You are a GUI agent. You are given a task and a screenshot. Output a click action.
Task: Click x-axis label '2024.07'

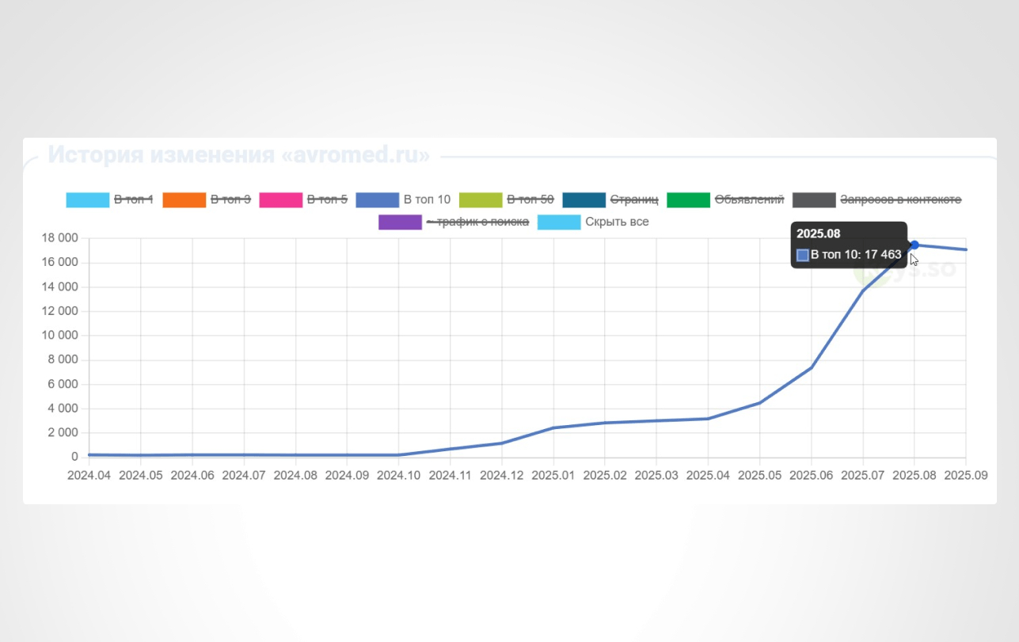tap(244, 476)
